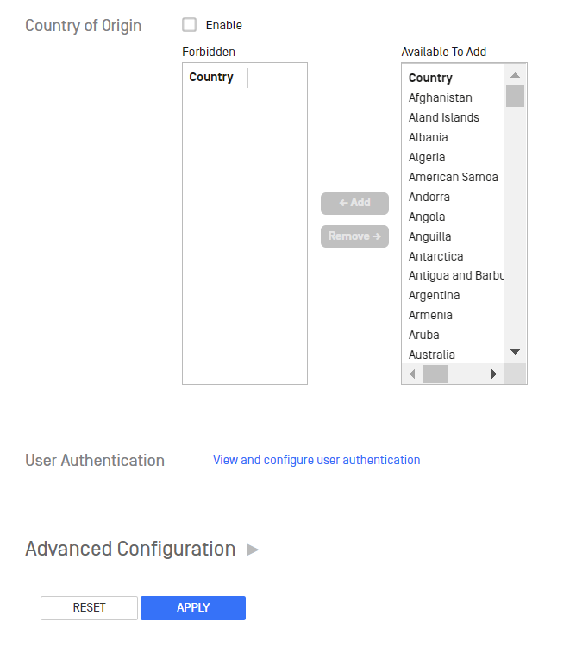576x647 pixels.
Task: Select Afghanistan in the available list
Action: pyautogui.click(x=441, y=97)
